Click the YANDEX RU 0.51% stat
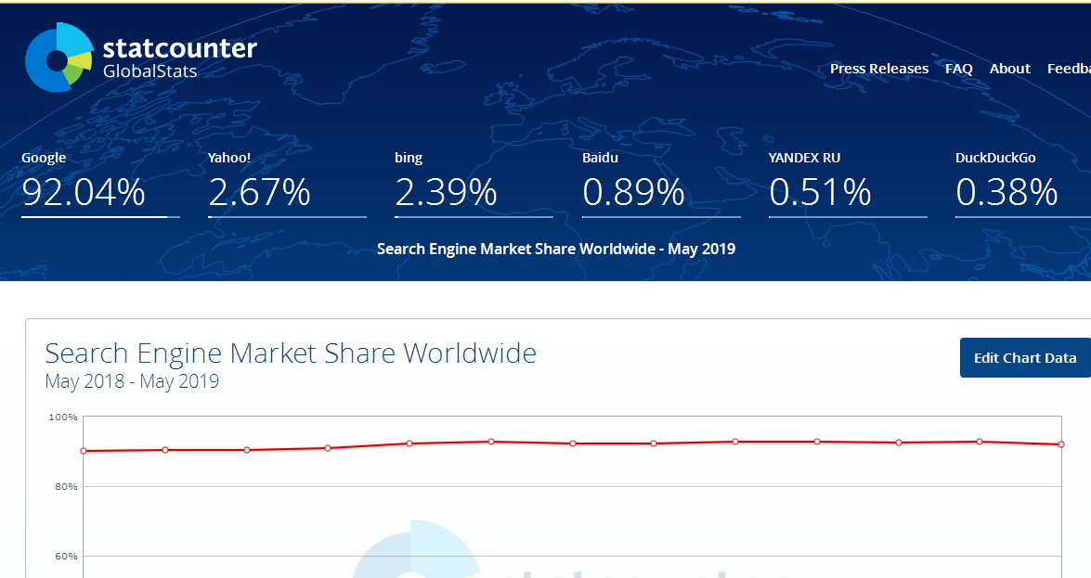The image size is (1091, 578). click(820, 192)
